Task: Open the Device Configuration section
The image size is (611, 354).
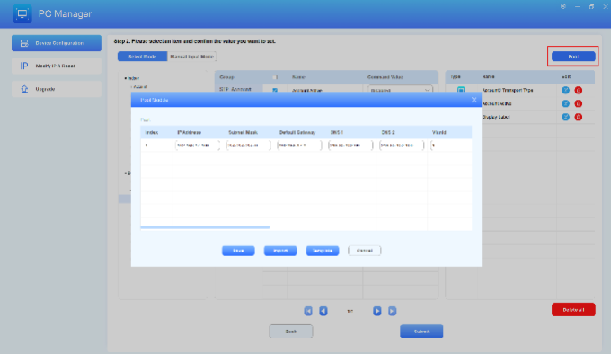Action: click(57, 43)
